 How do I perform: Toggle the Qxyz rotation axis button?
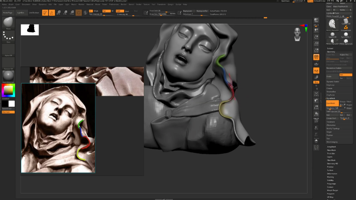point(316,82)
